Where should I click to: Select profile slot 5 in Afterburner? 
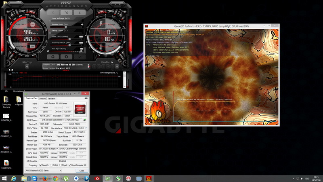point(112,66)
